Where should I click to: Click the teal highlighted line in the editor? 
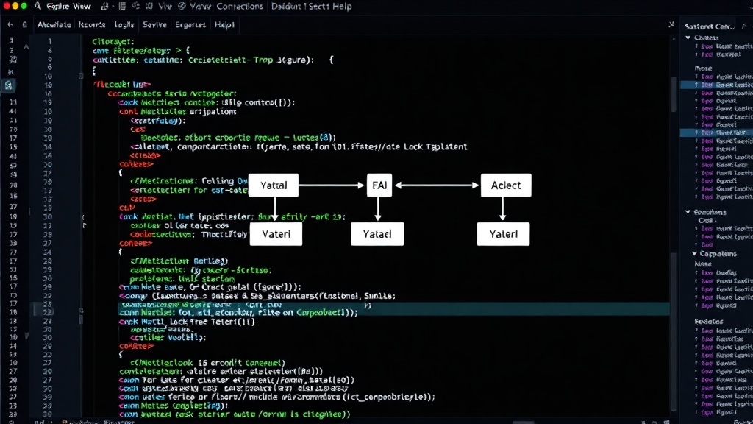[394, 308]
